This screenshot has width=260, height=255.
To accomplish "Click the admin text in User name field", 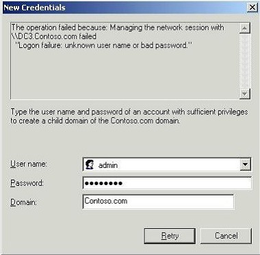I will pyautogui.click(x=108, y=165).
